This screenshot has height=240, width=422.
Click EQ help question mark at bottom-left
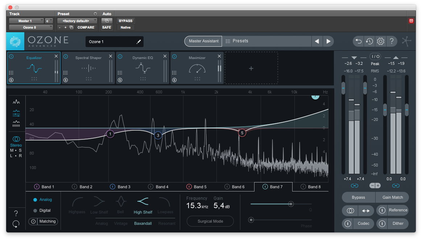coord(16,213)
